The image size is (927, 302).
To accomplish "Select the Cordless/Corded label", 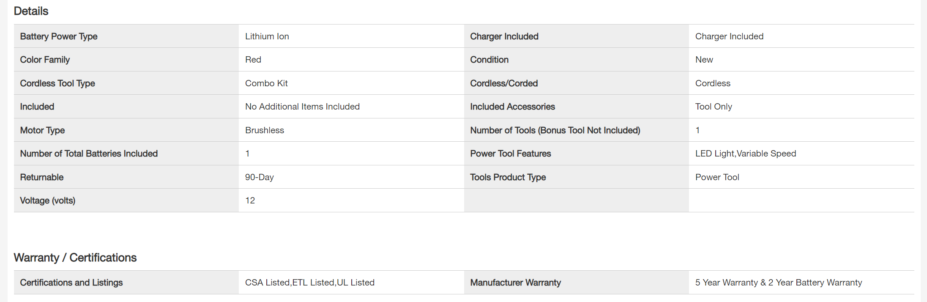I will tap(504, 83).
